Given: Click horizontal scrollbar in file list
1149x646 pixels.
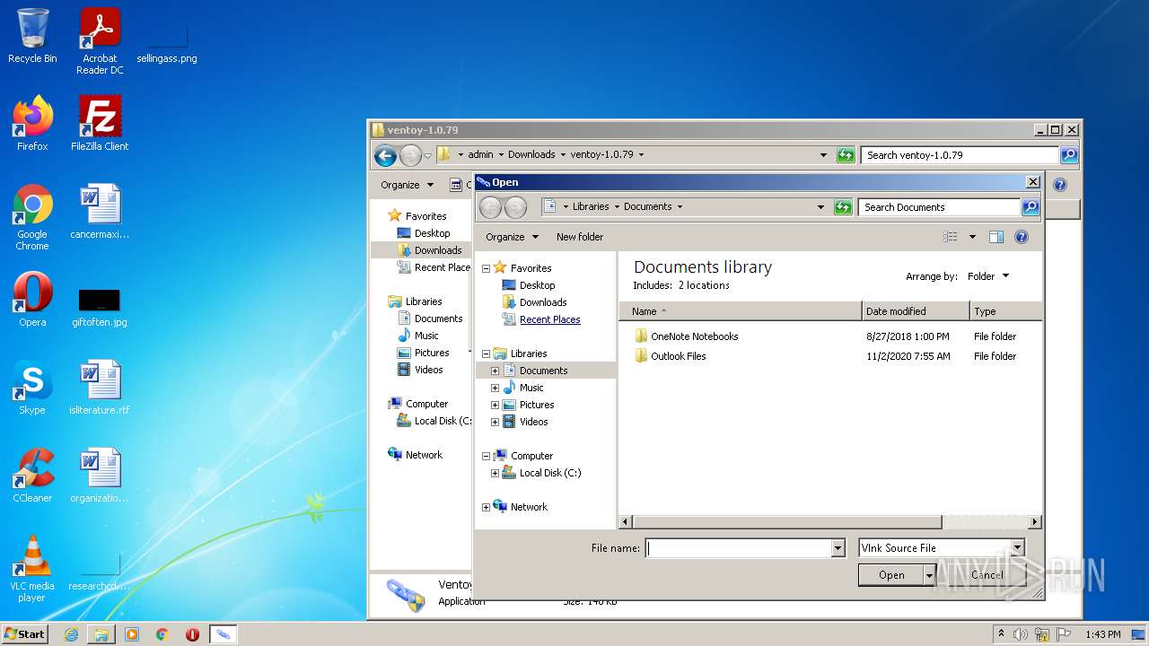Looking at the screenshot, I should [785, 521].
